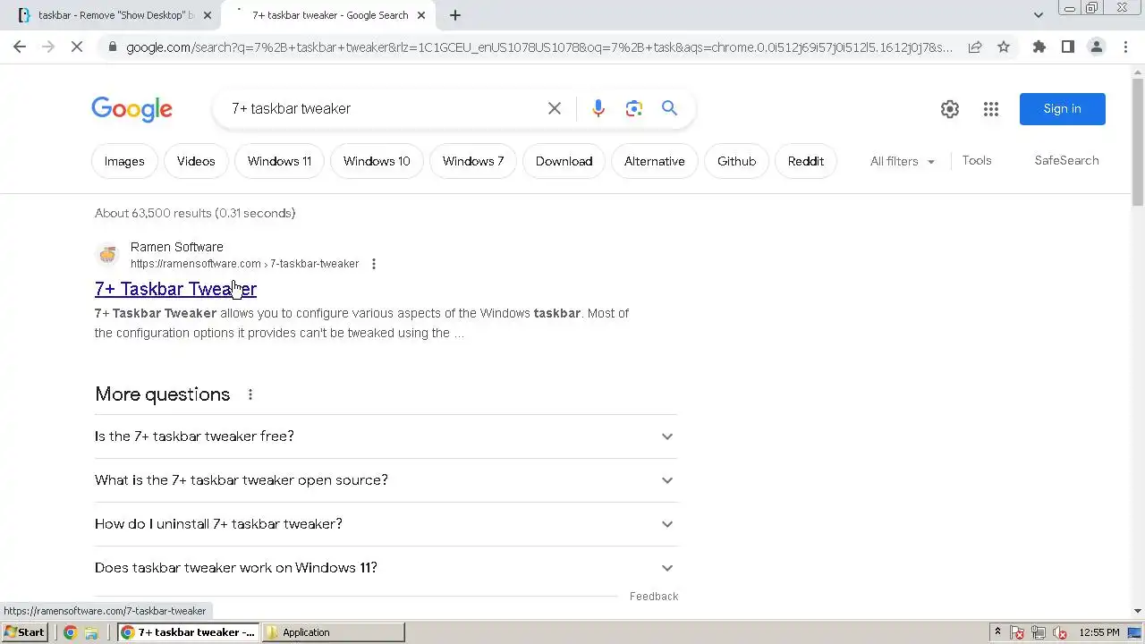
Task: Open the Google apps grid icon
Action: [991, 109]
